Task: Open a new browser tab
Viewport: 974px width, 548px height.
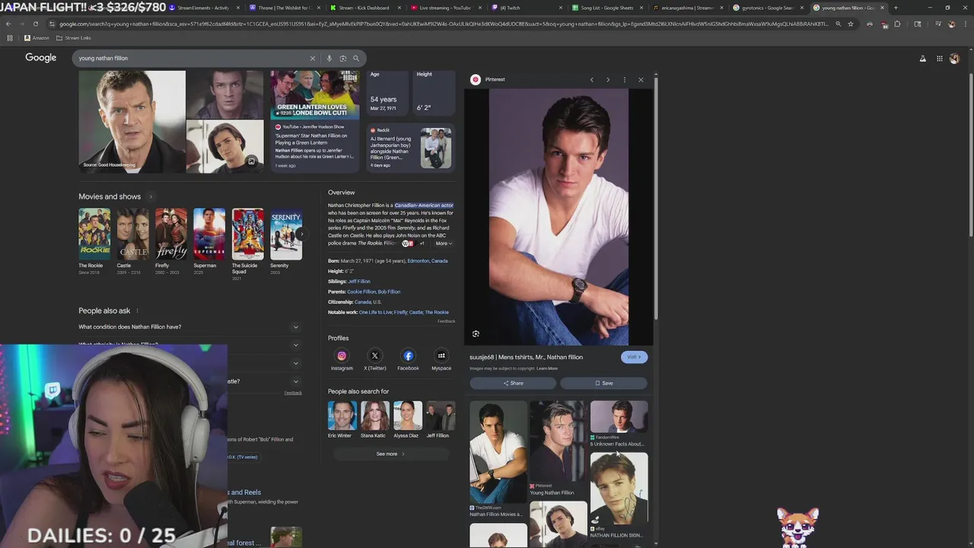Action: tap(896, 8)
